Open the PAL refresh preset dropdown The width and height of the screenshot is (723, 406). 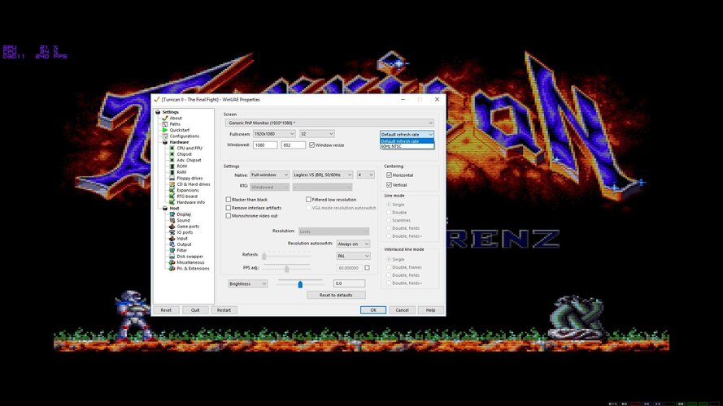(353, 256)
